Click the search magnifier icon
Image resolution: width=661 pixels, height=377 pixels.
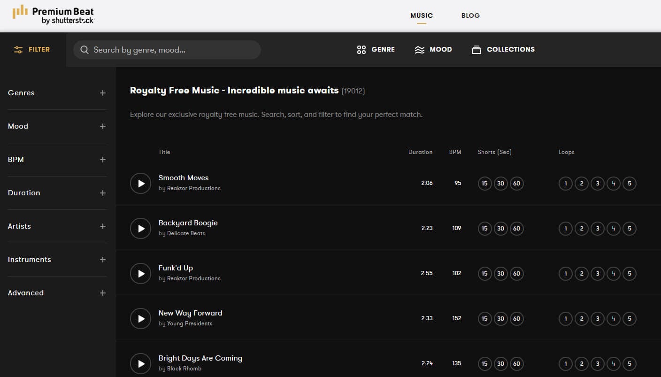pyautogui.click(x=85, y=50)
